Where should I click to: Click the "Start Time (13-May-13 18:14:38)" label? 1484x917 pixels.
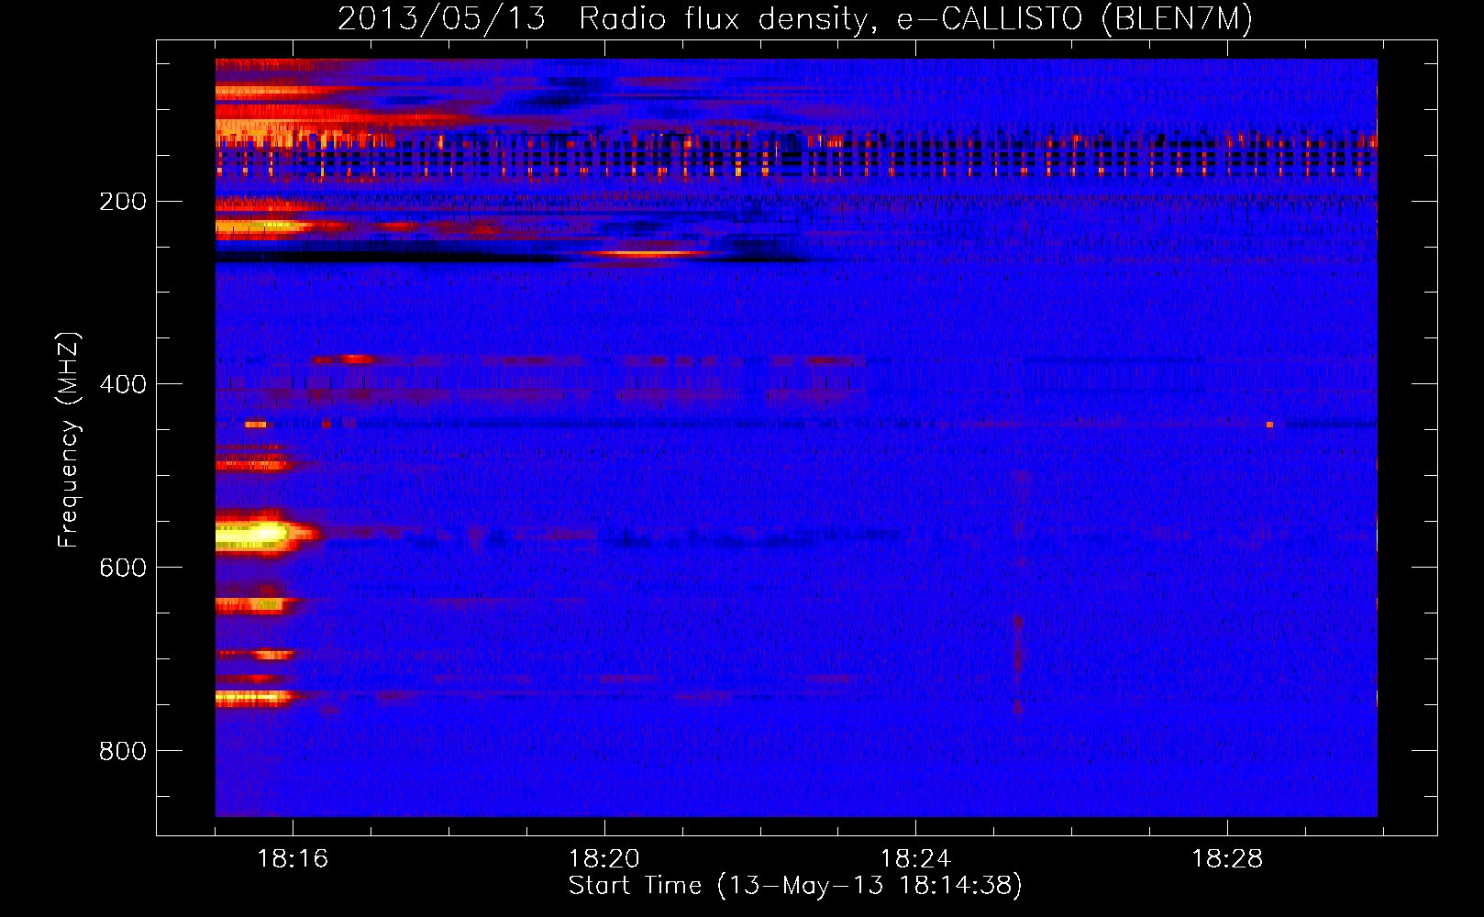(795, 886)
